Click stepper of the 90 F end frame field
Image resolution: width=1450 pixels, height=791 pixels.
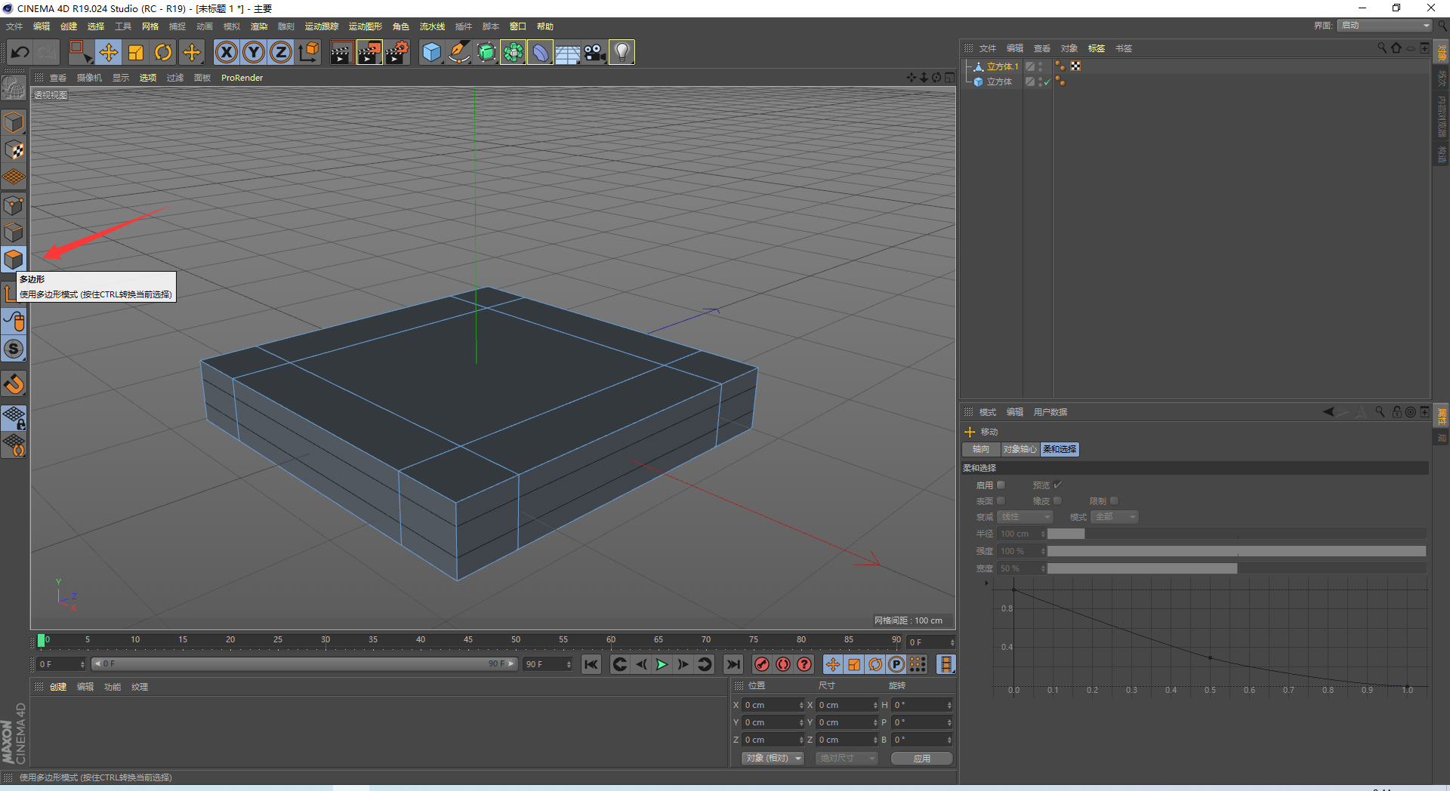click(x=568, y=665)
